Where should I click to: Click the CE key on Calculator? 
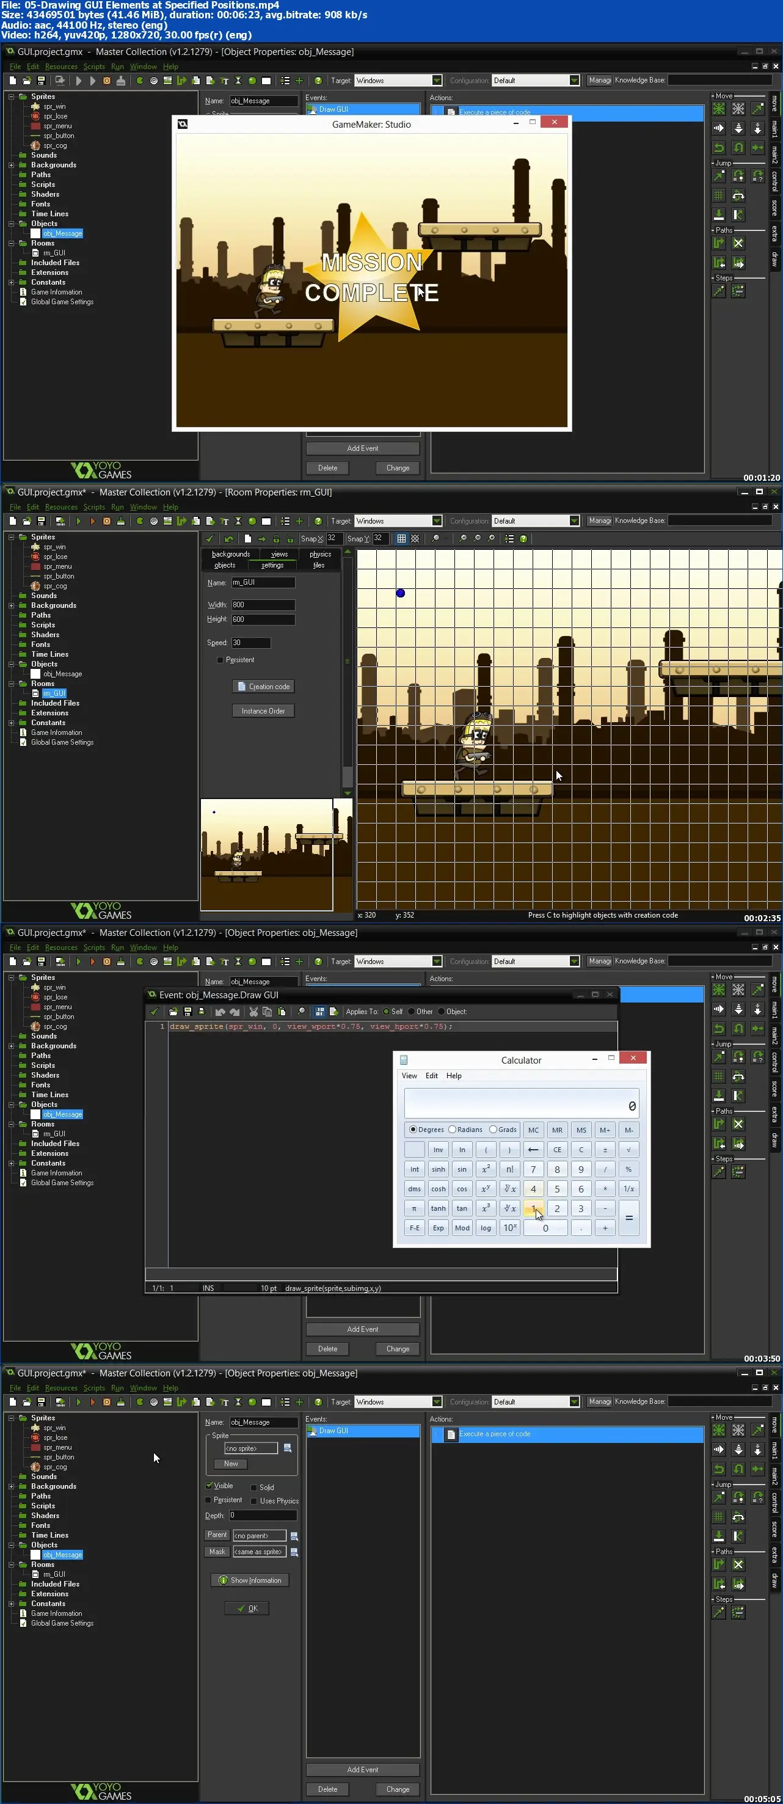click(557, 1149)
